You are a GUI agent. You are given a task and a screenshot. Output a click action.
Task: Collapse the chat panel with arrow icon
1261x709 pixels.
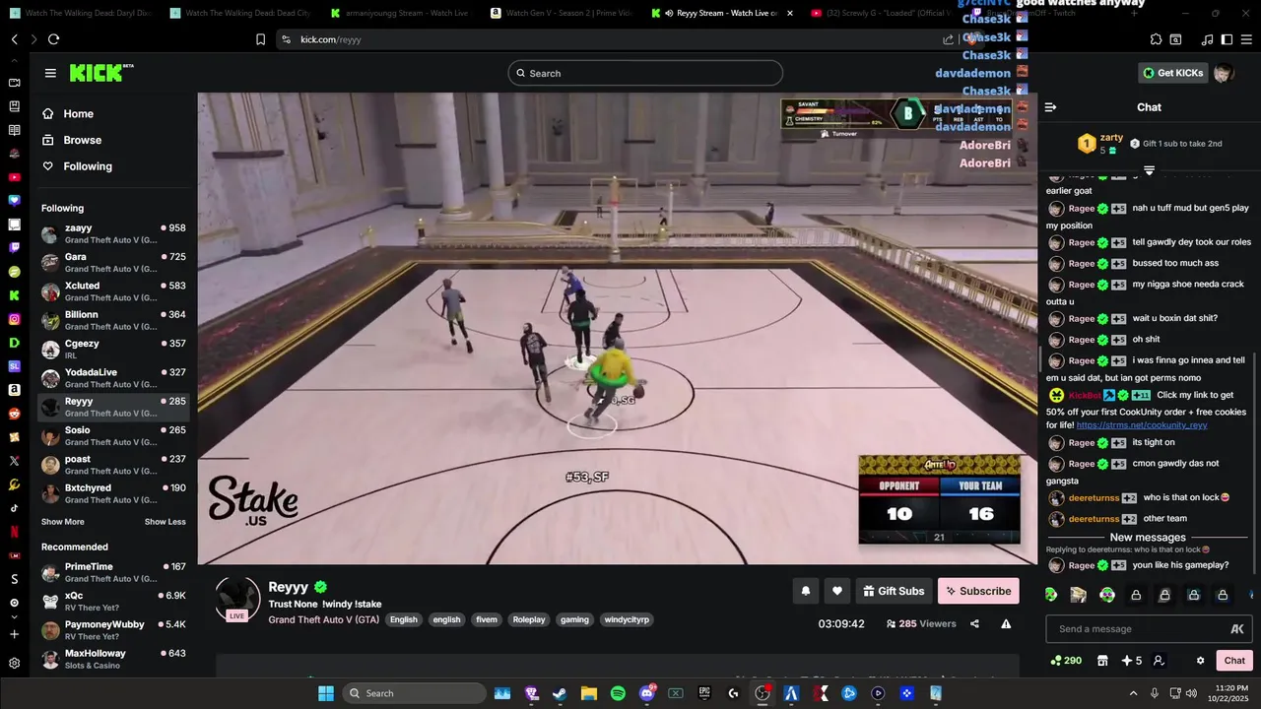(1050, 107)
